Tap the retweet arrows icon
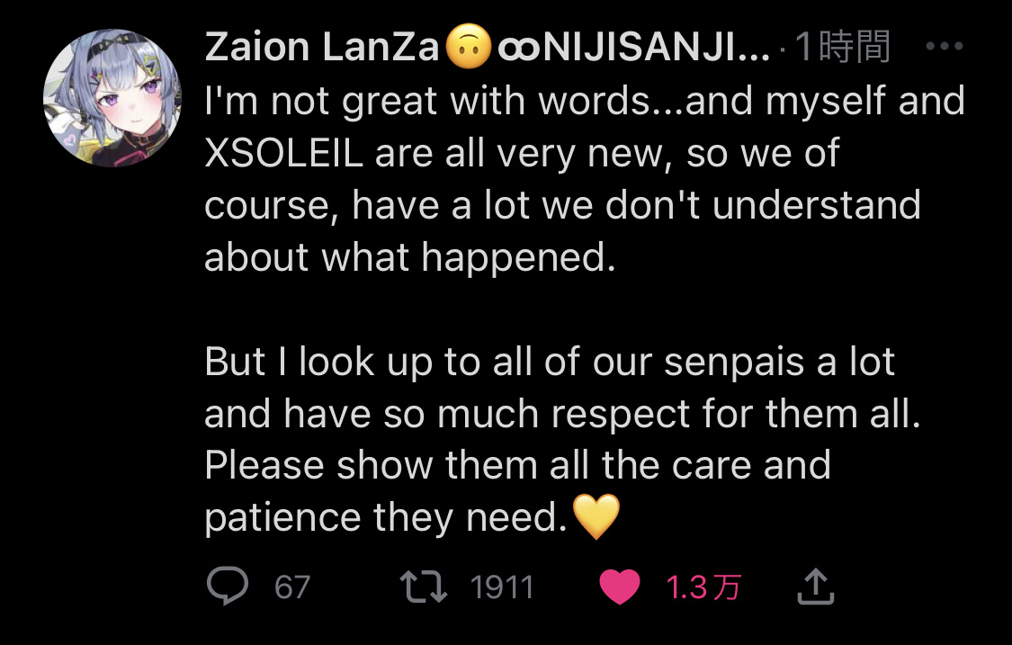1012x645 pixels. (x=424, y=587)
